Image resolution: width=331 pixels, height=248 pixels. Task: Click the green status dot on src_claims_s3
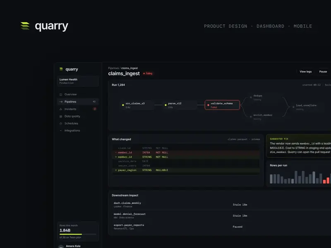(123, 105)
